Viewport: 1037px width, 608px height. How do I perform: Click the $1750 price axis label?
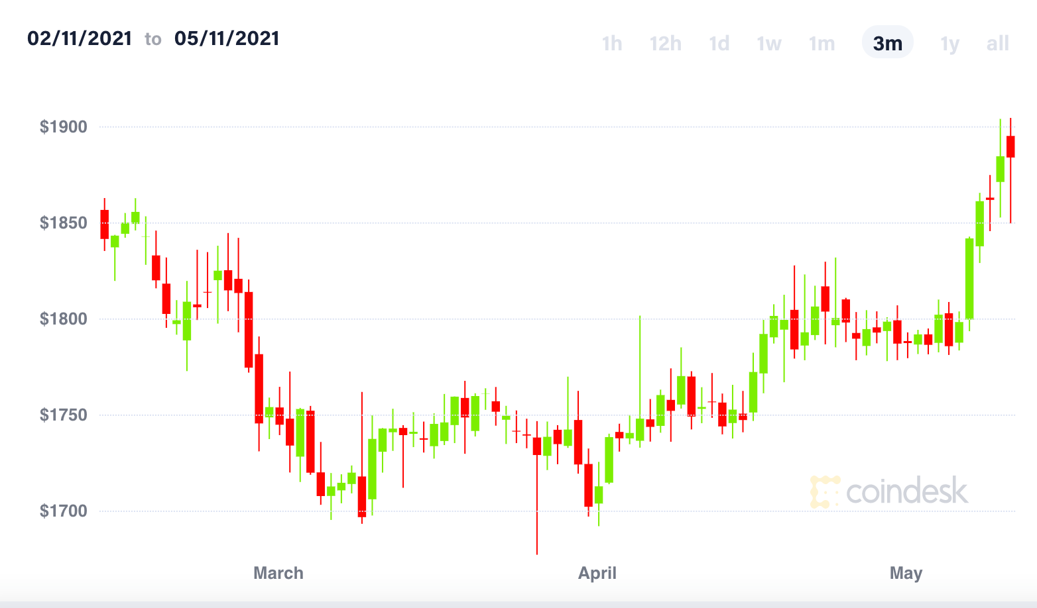[x=64, y=415]
